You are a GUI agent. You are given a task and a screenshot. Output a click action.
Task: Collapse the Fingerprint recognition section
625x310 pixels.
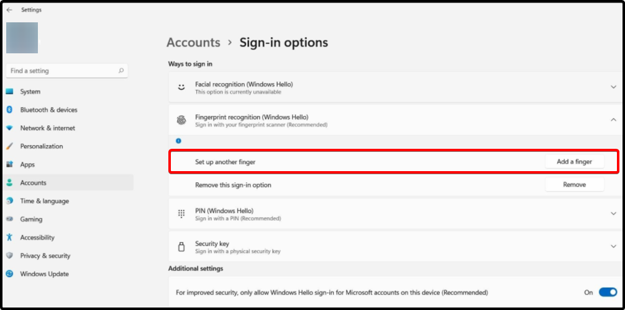point(613,120)
